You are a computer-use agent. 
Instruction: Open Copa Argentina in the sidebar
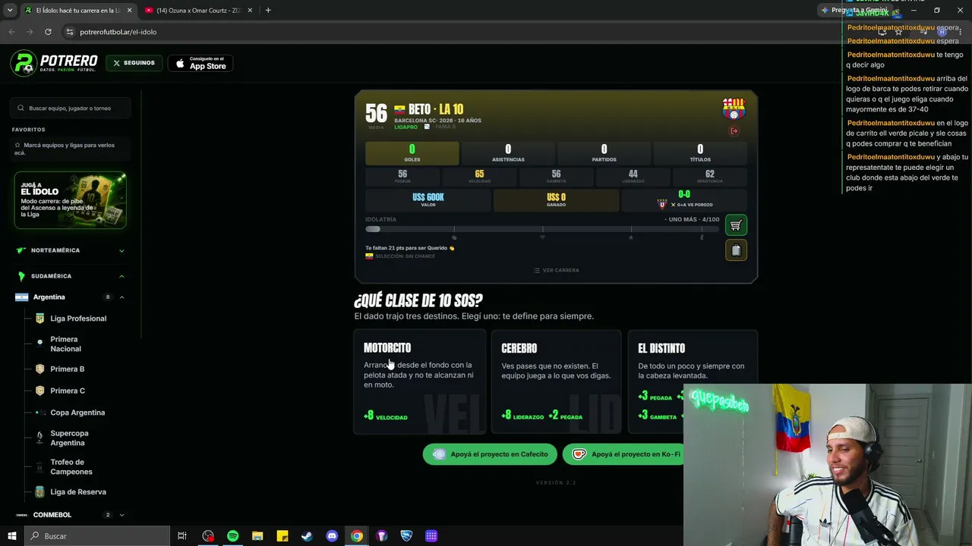(77, 413)
